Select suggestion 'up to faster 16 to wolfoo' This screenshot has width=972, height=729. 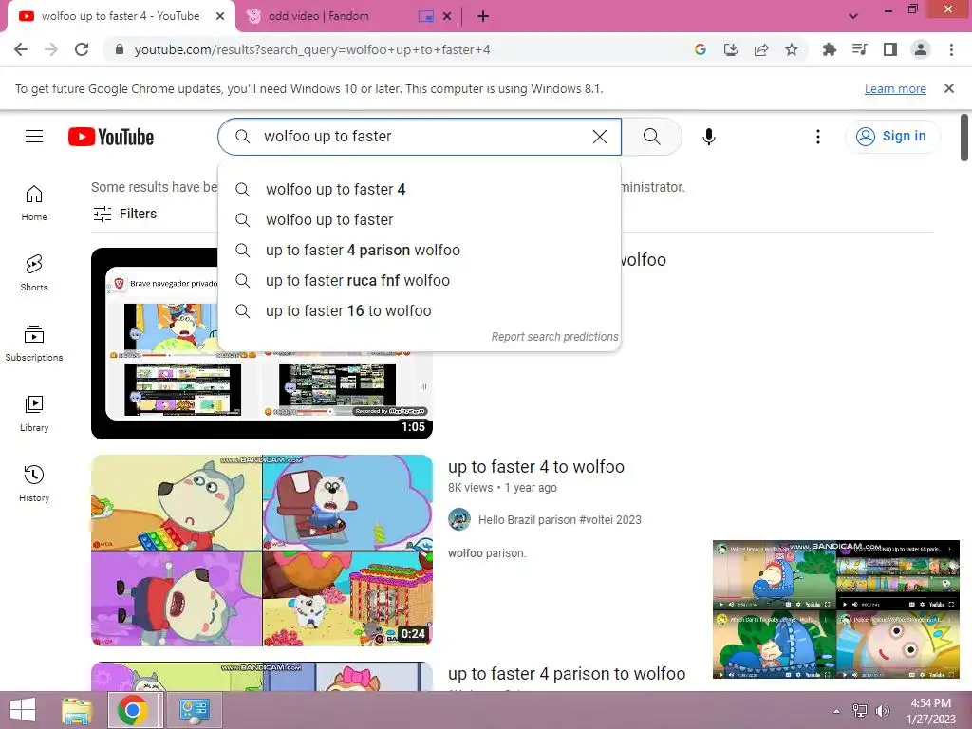[x=420, y=310]
